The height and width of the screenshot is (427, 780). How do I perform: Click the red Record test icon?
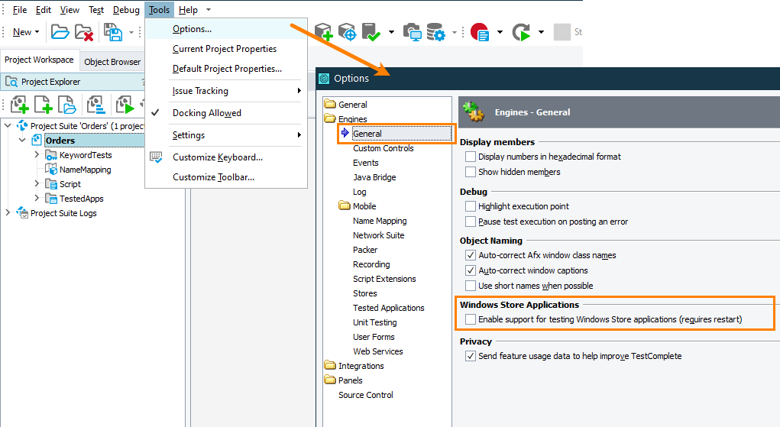(x=480, y=32)
